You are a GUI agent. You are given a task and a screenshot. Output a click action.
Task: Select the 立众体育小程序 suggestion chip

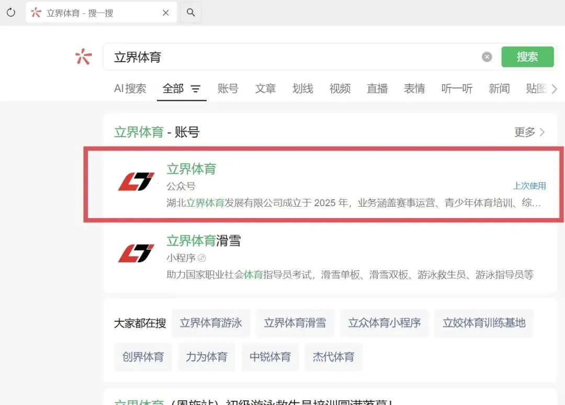(385, 323)
